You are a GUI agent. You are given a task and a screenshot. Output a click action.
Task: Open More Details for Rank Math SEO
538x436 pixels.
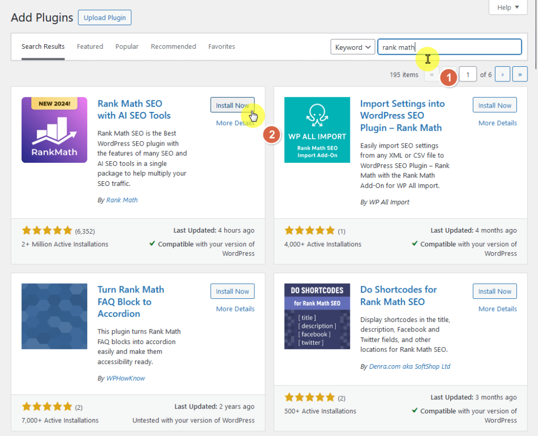[x=235, y=123]
